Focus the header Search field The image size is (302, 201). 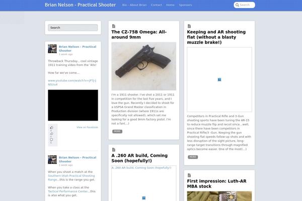pos(245,5)
